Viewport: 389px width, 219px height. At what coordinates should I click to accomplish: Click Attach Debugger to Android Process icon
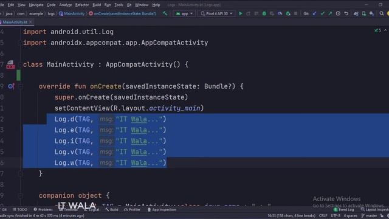287,13
